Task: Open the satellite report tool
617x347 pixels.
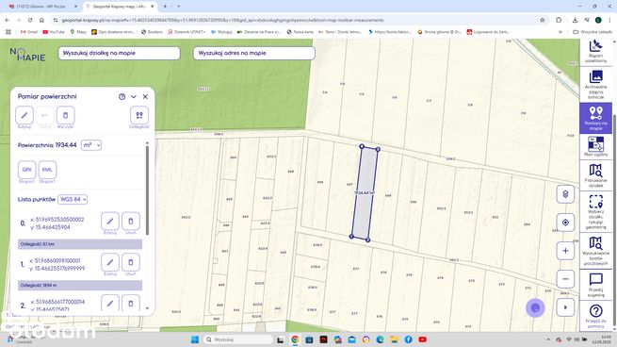Action: coord(595,52)
